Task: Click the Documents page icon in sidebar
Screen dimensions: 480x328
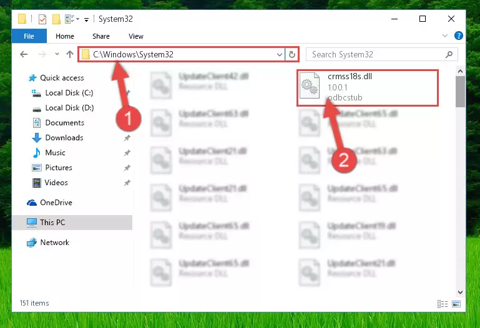Action: click(x=37, y=123)
